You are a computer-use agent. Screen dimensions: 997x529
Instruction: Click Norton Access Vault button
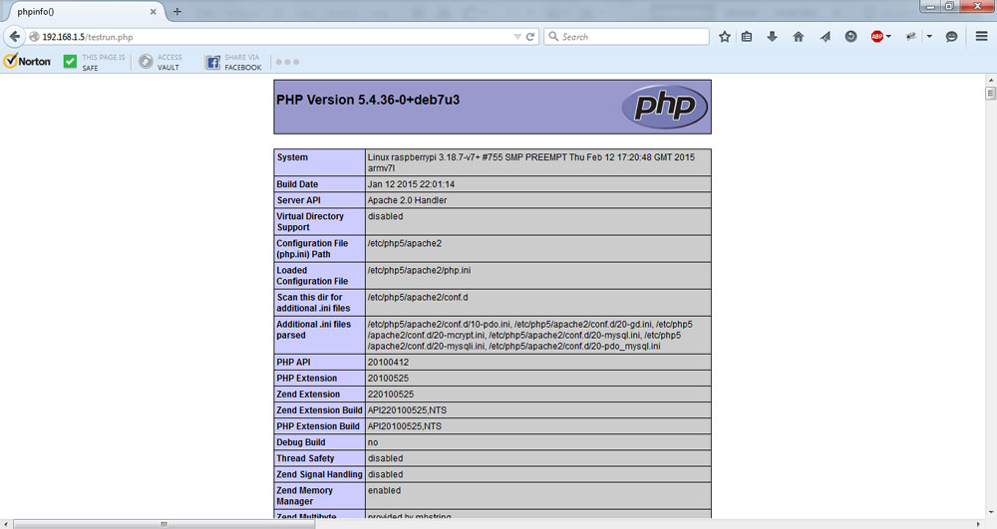161,62
